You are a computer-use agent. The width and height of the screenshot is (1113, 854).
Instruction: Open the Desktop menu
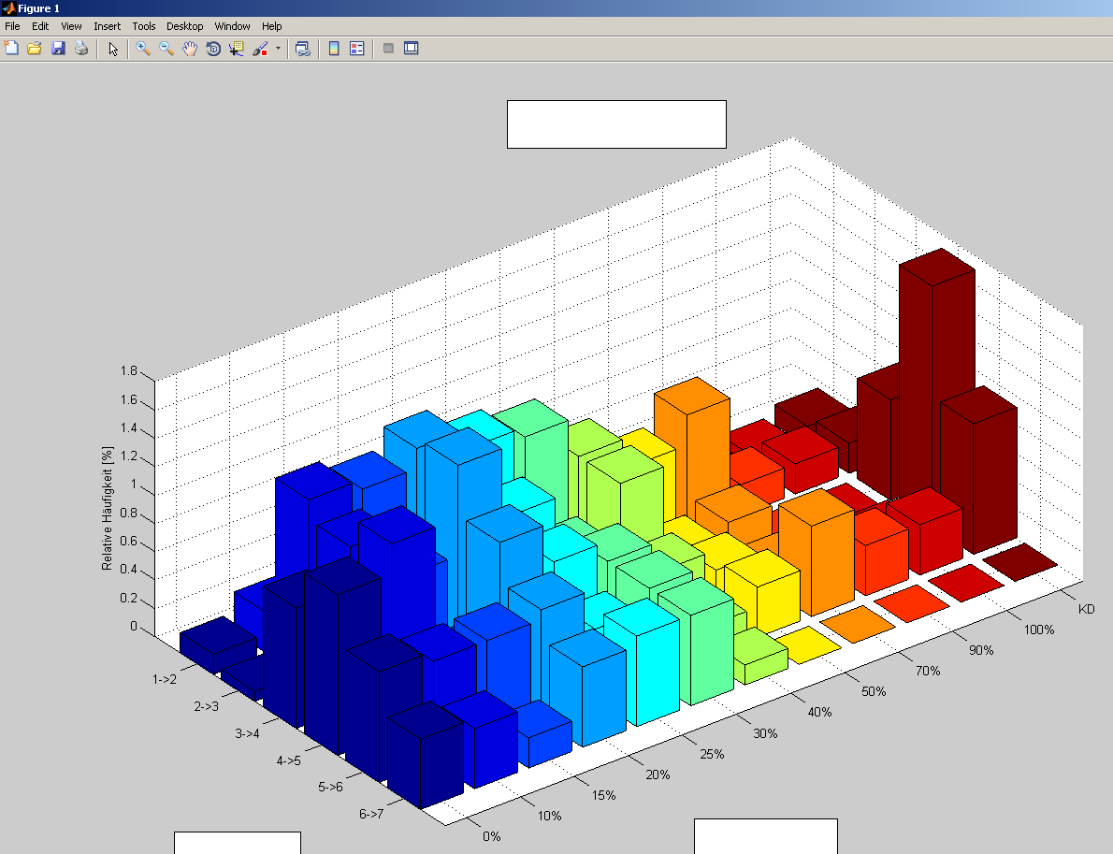click(185, 26)
